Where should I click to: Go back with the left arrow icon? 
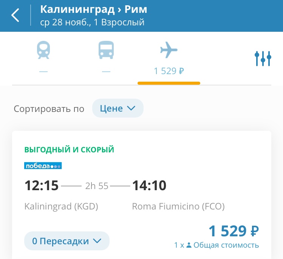pyautogui.click(x=15, y=16)
